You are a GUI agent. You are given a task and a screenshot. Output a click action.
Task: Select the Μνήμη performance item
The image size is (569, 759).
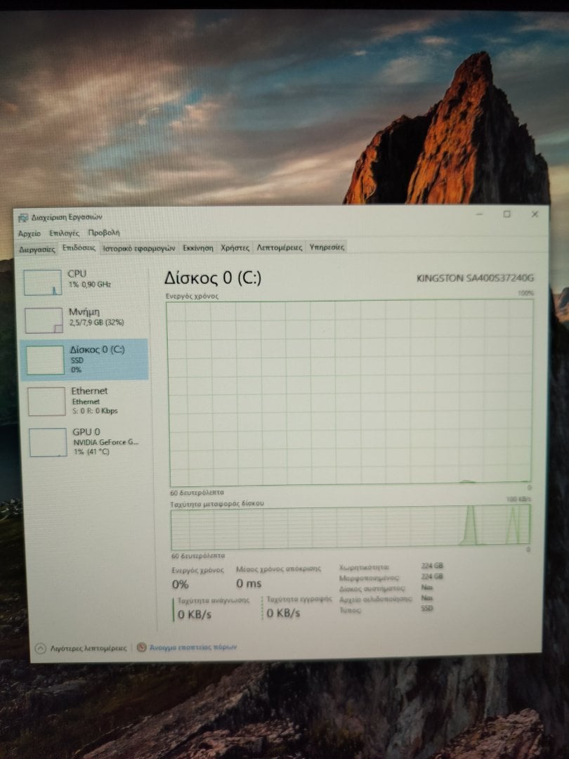click(x=85, y=320)
